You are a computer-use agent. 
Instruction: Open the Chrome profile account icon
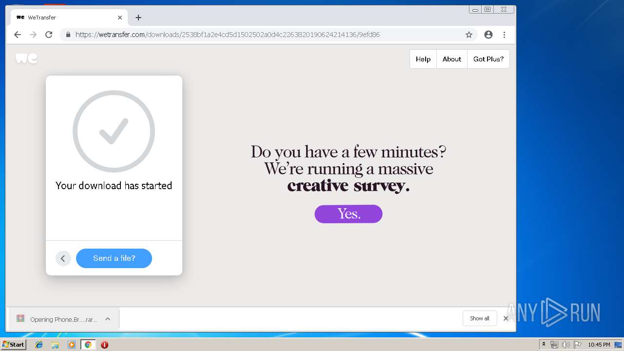pyautogui.click(x=488, y=35)
